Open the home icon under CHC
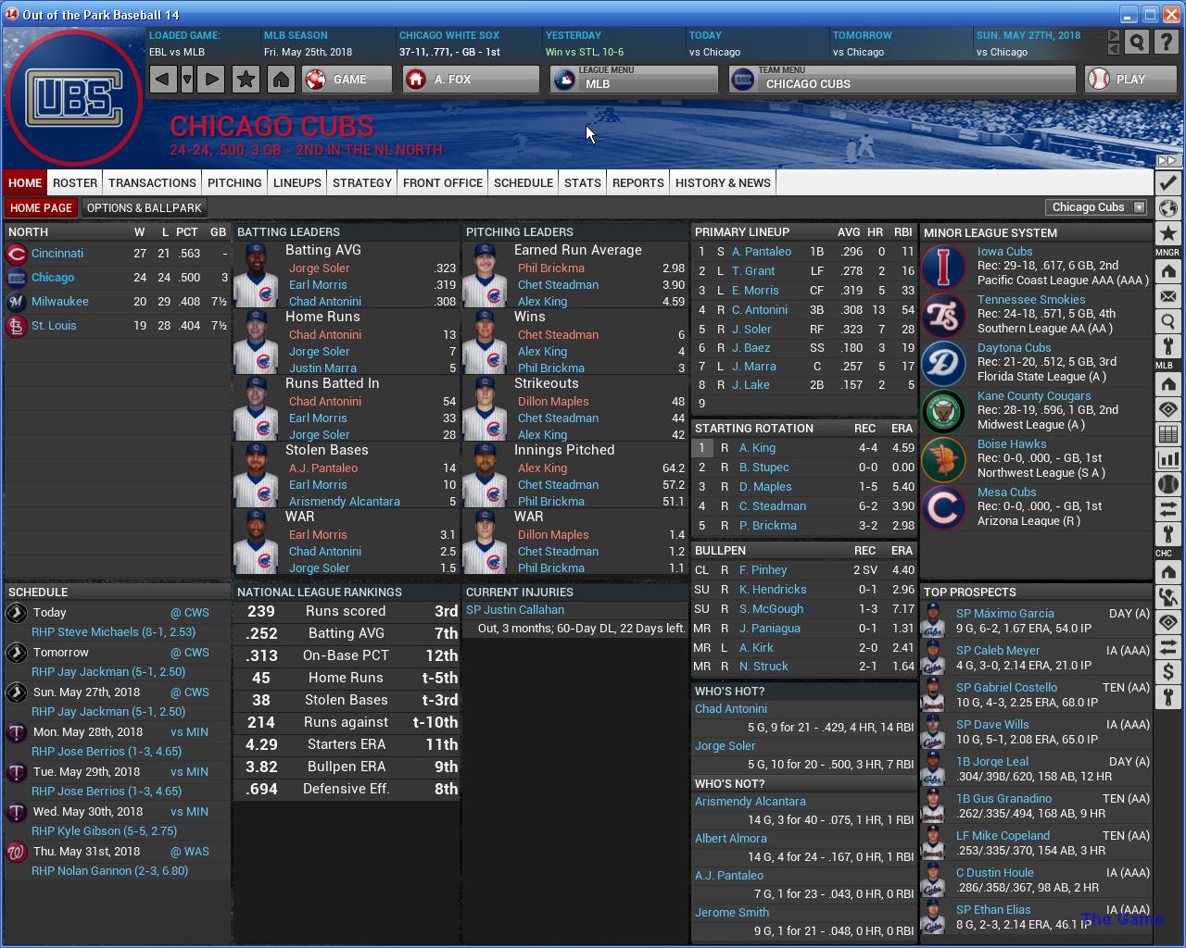The width and height of the screenshot is (1186, 948). tap(1167, 572)
